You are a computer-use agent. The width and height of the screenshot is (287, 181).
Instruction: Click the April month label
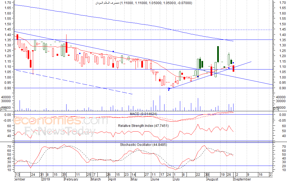[112, 179]
